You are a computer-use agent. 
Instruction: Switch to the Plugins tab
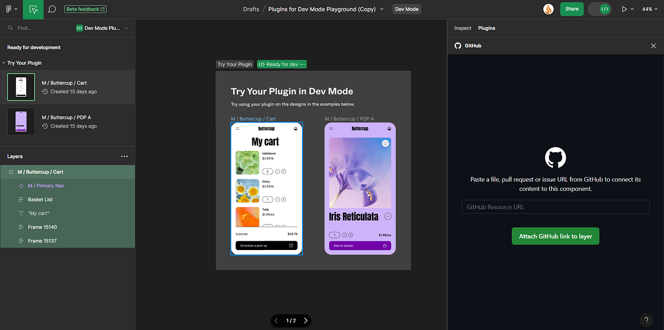pyautogui.click(x=486, y=28)
